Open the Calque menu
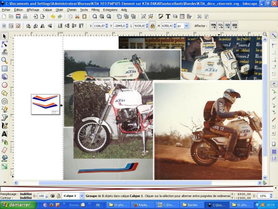The image size is (278, 209). click(47, 10)
